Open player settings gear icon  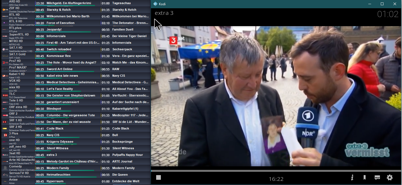(x=390, y=178)
